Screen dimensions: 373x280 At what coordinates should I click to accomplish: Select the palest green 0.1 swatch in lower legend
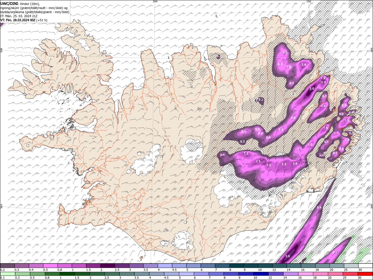click(x=8, y=274)
